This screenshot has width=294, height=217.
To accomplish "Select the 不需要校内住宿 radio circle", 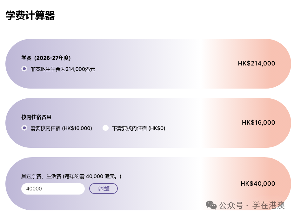I will 106,128.
